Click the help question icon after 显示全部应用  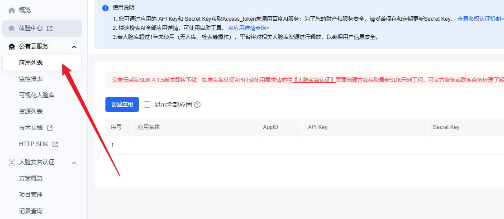pyautogui.click(x=197, y=105)
